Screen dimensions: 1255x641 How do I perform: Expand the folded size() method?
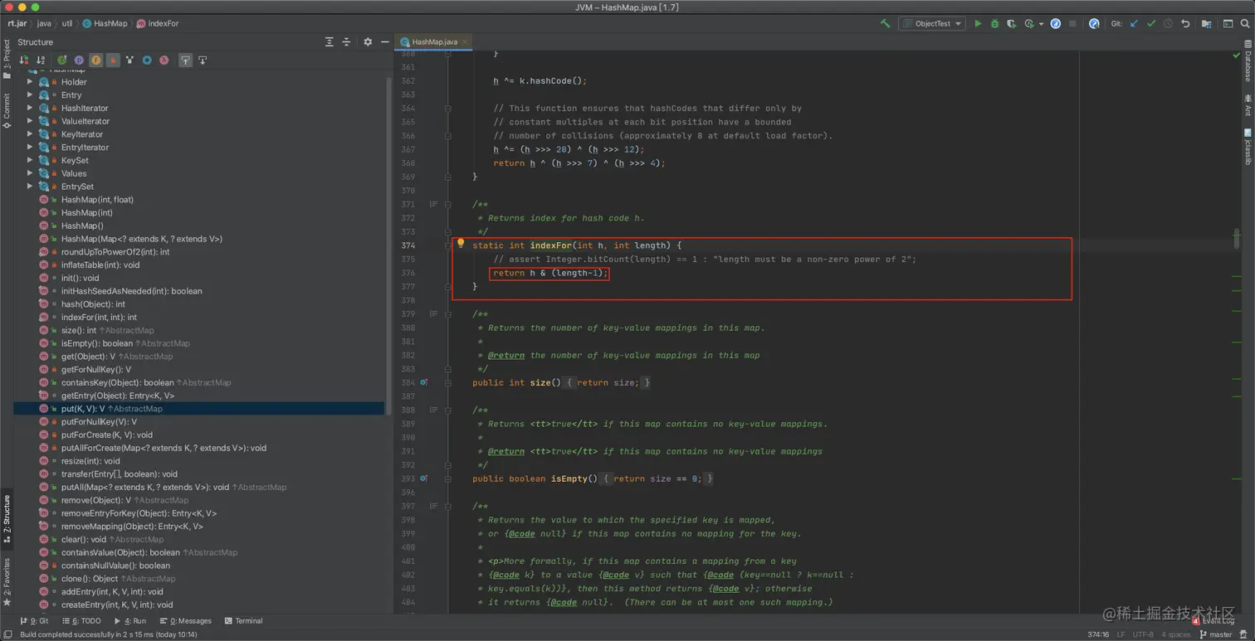(448, 382)
